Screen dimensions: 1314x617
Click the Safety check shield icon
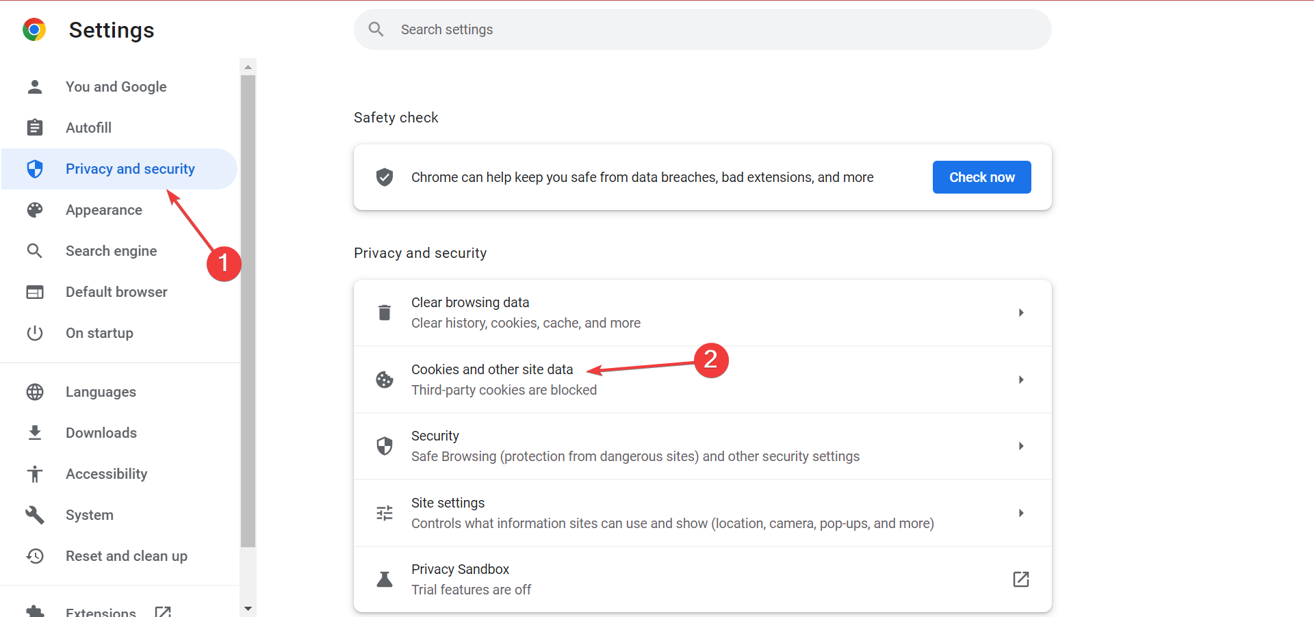coord(385,177)
